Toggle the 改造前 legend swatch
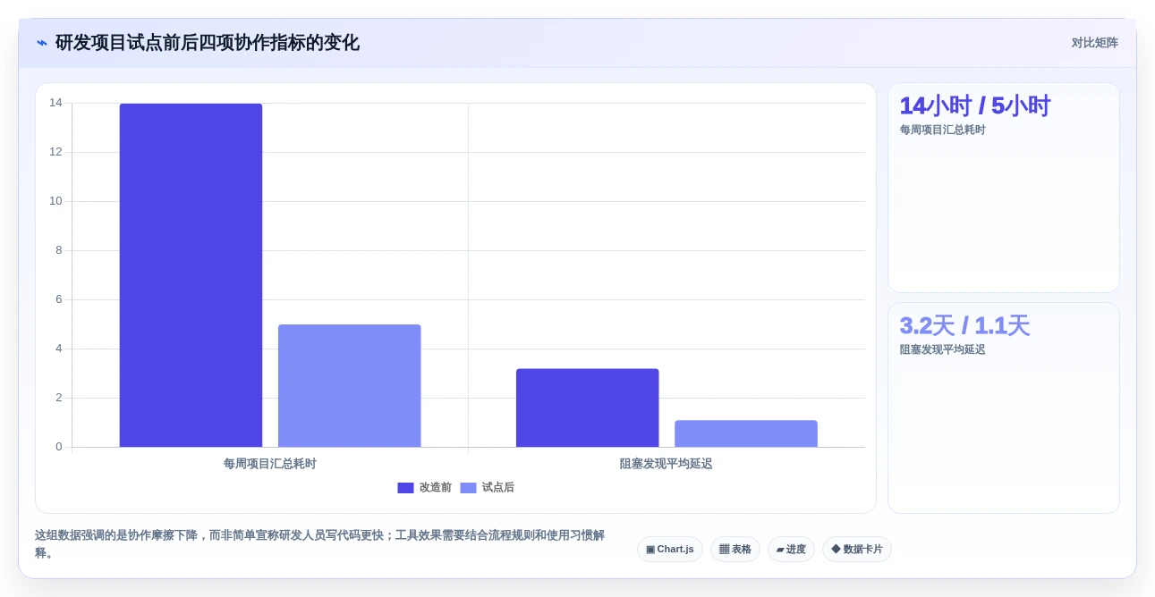Image resolution: width=1155 pixels, height=597 pixels. click(x=405, y=488)
